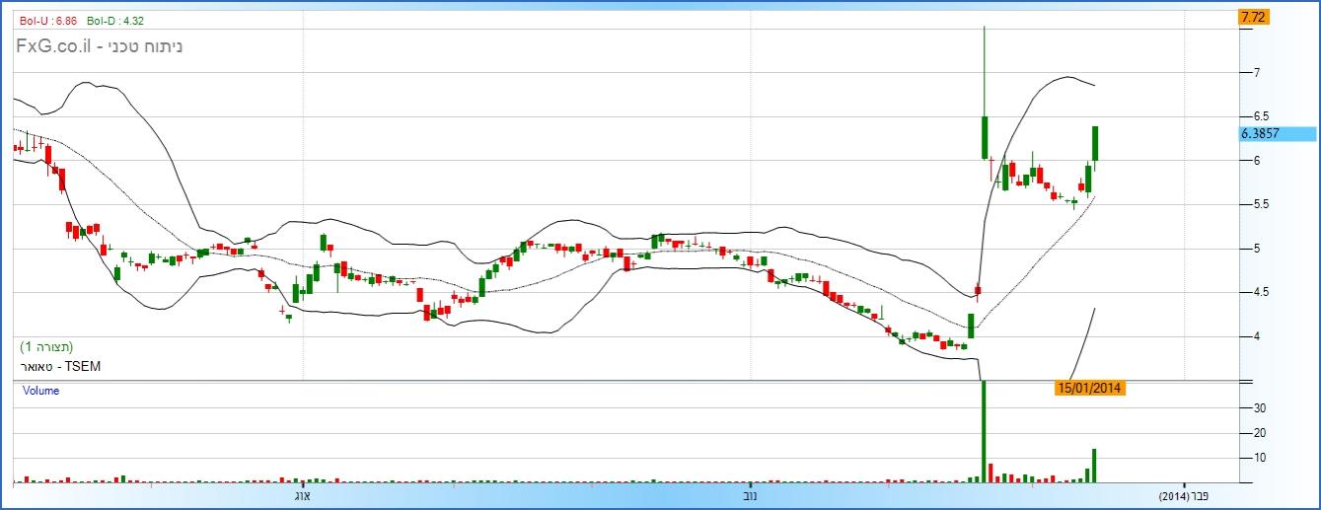The width and height of the screenshot is (1321, 510).
Task: Click the אוג month label on time axis
Action: (303, 495)
